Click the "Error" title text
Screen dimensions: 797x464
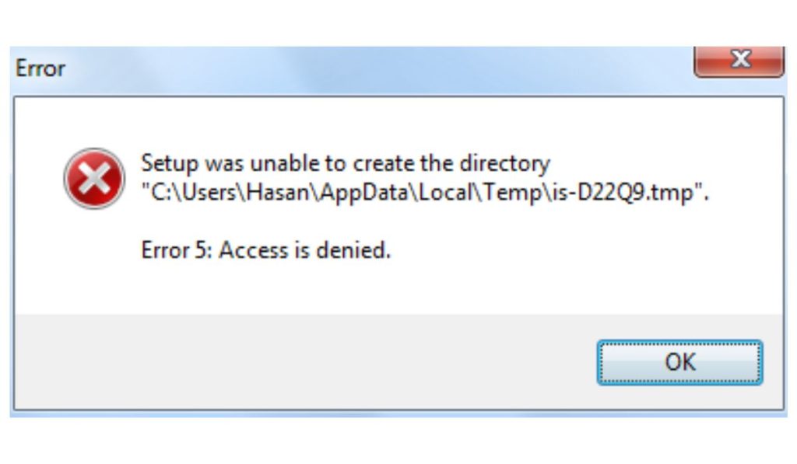(x=40, y=68)
